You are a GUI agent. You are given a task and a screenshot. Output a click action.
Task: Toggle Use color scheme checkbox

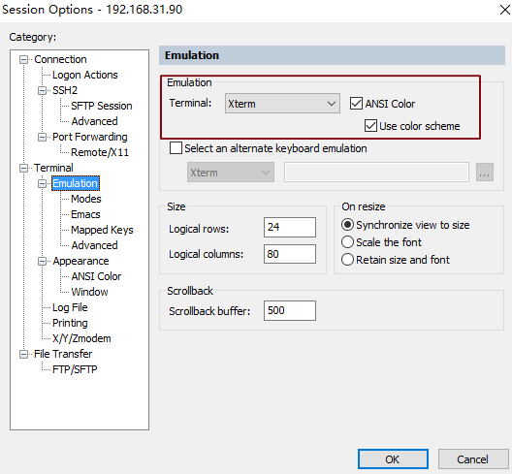click(x=371, y=126)
